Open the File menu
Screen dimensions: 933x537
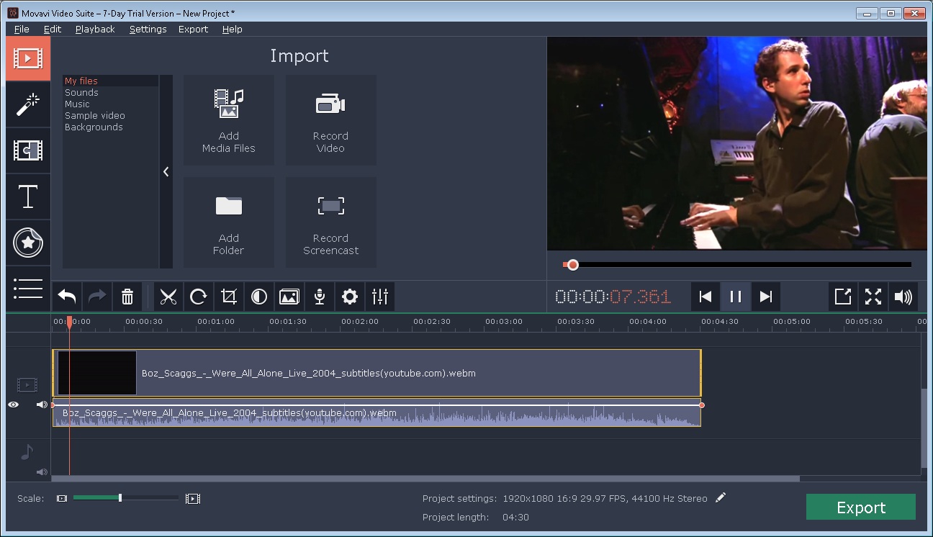[x=22, y=29]
